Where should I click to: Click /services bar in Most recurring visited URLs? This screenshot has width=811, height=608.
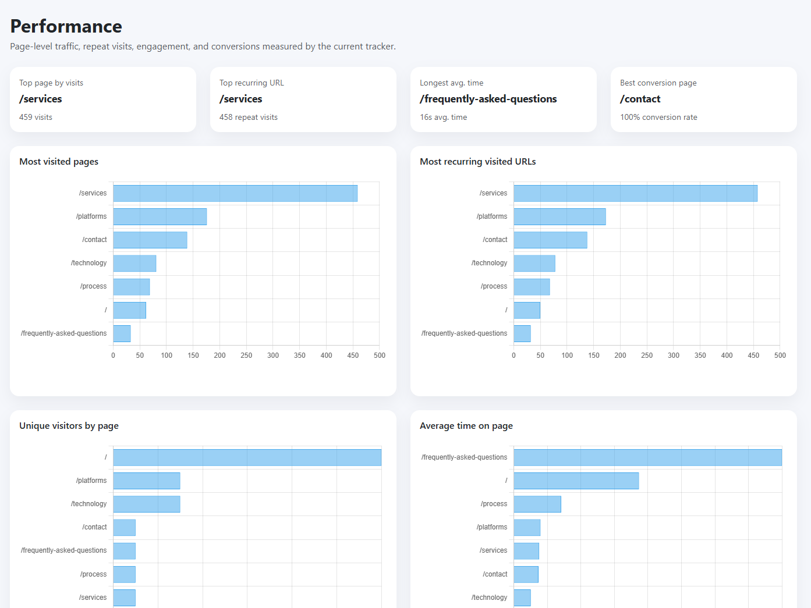pos(635,193)
